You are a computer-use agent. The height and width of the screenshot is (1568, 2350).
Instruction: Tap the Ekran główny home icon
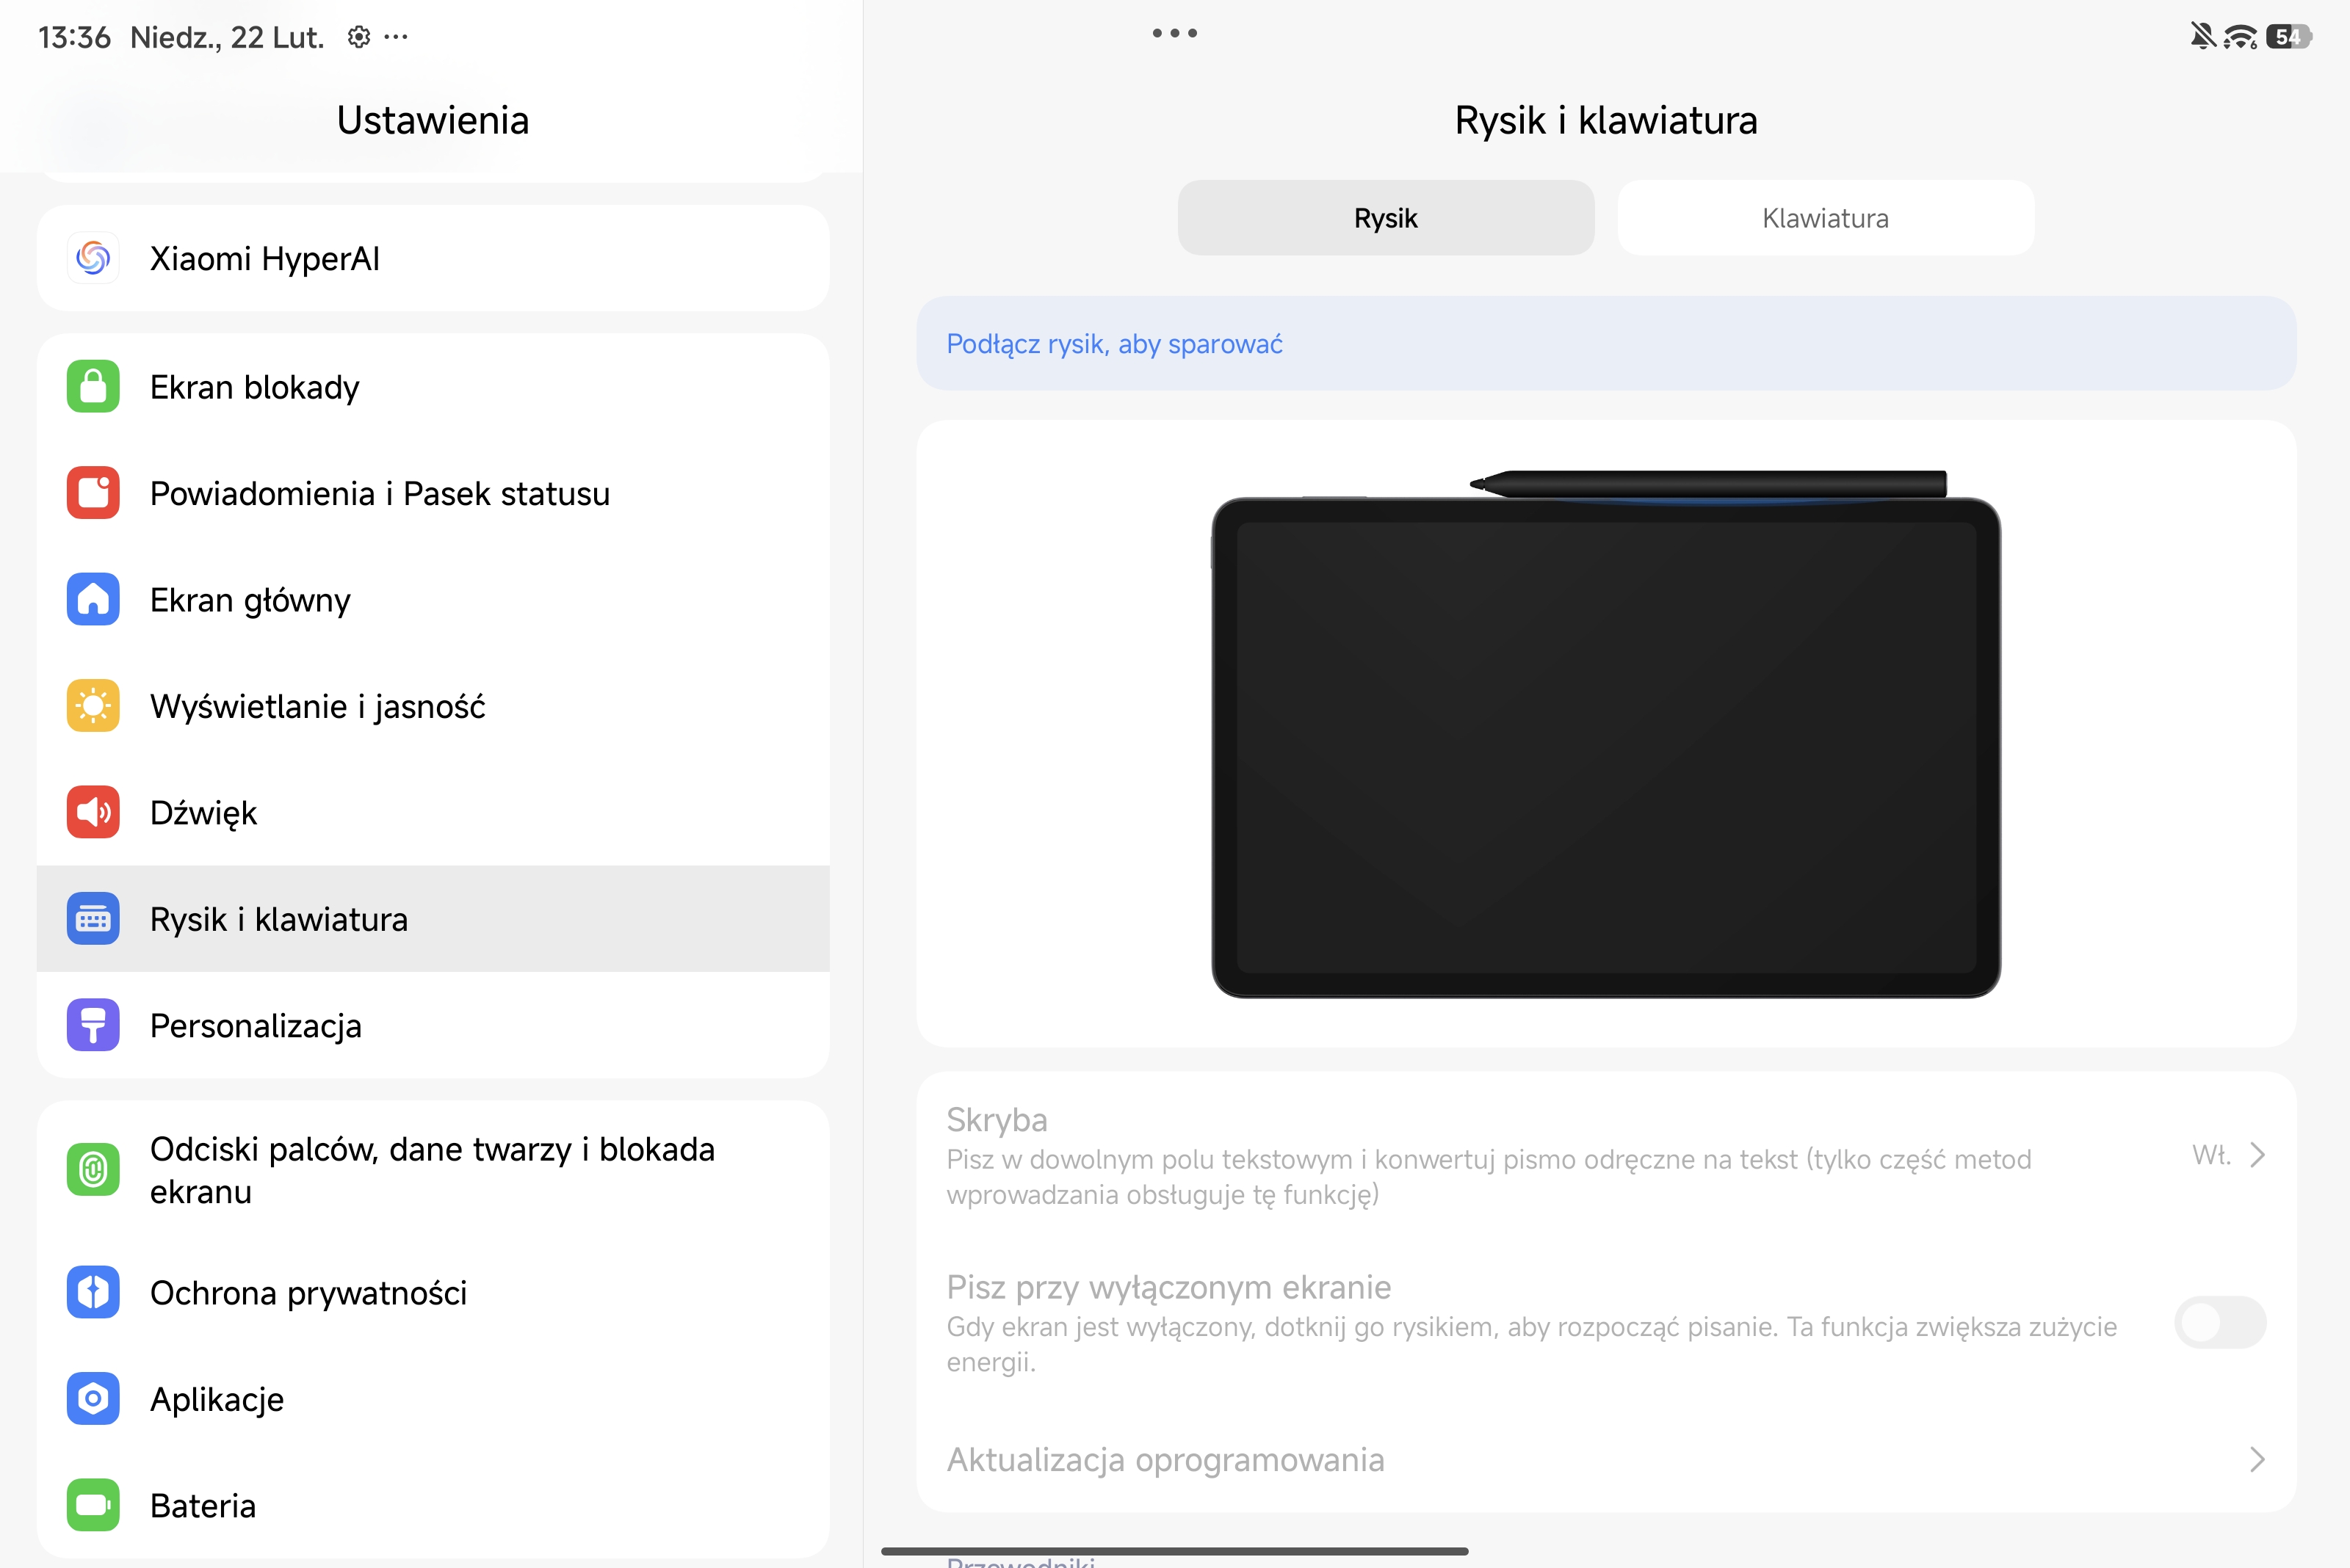point(93,600)
